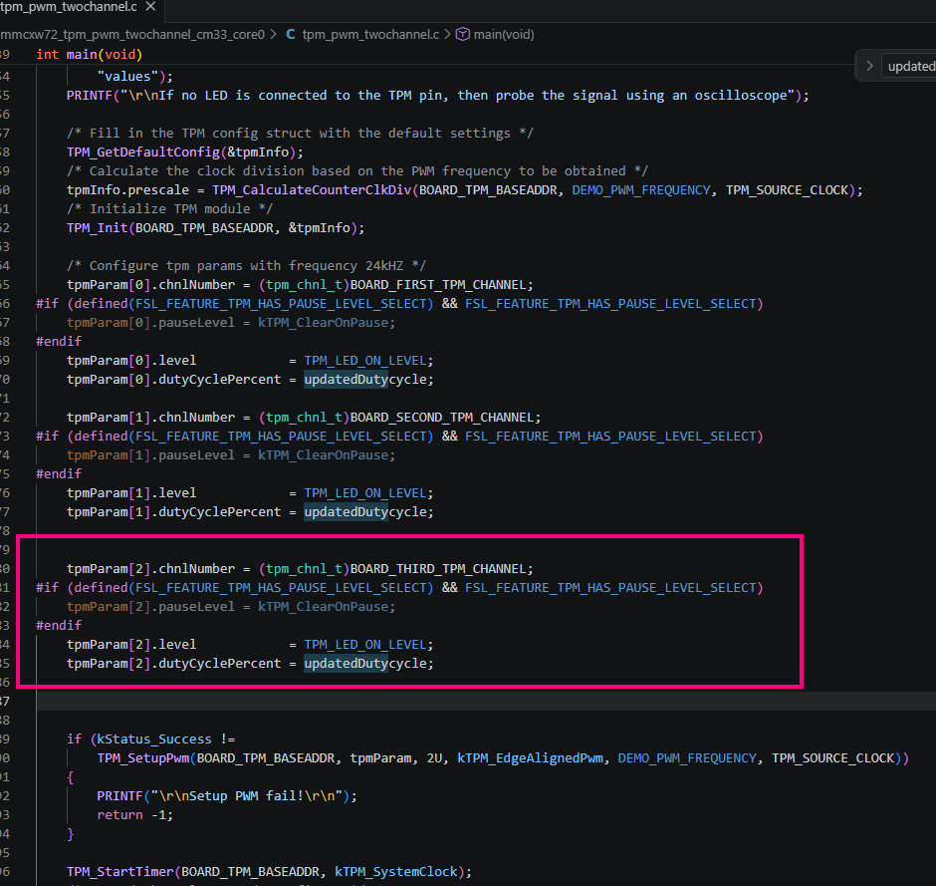Image resolution: width=936 pixels, height=886 pixels.
Task: Click the #endif after tpmParam[0].pauseLevel
Action: [x=59, y=342]
